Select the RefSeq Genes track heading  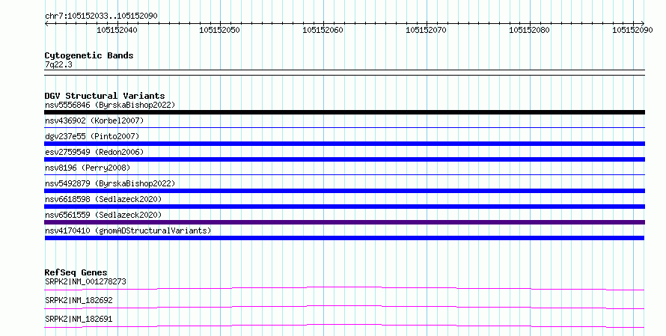(x=76, y=272)
